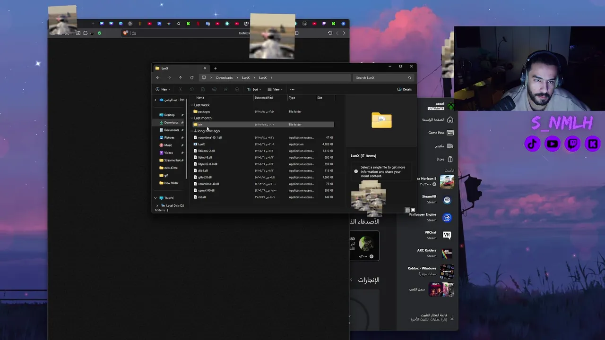Image resolution: width=605 pixels, height=340 pixels.
Task: Open Forza Horizon 5 in Xbox app
Action: [x=435, y=181]
